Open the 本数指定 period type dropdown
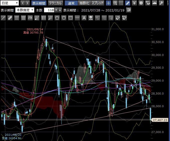This screenshot has width=170, height=141. pyautogui.click(x=24, y=10)
